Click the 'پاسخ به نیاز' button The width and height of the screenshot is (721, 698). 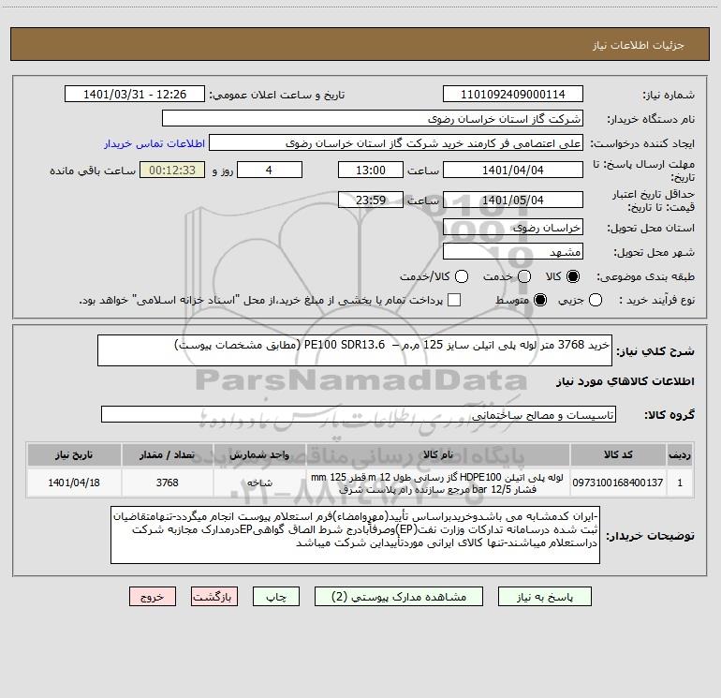[544, 597]
